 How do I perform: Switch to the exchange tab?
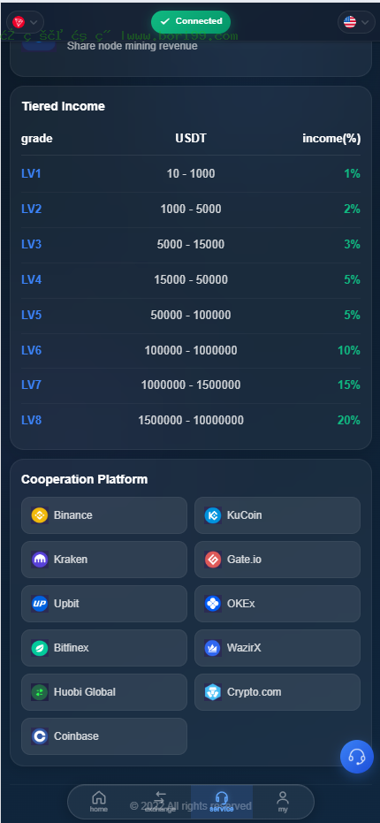(160, 802)
